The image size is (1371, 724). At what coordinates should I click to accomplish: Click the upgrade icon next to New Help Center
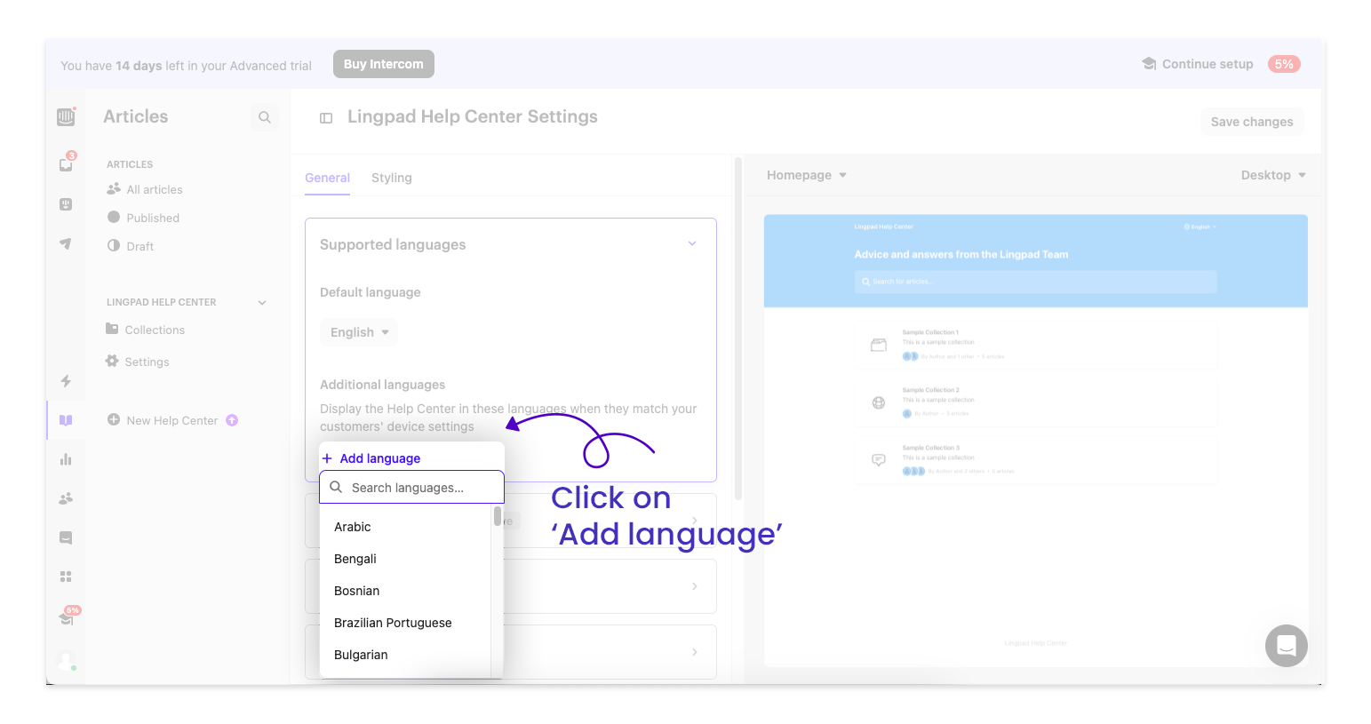(232, 420)
